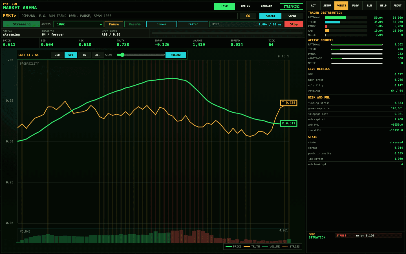Screen dimensions: 406x254
Task: Open the HELP panel tab
Action: (x=383, y=6)
